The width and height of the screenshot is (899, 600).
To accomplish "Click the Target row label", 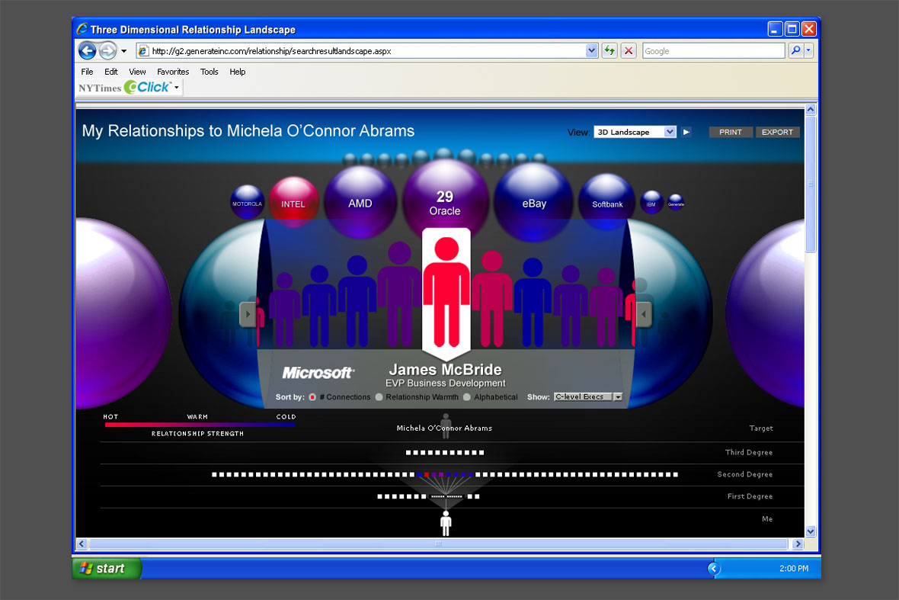I will click(x=761, y=428).
